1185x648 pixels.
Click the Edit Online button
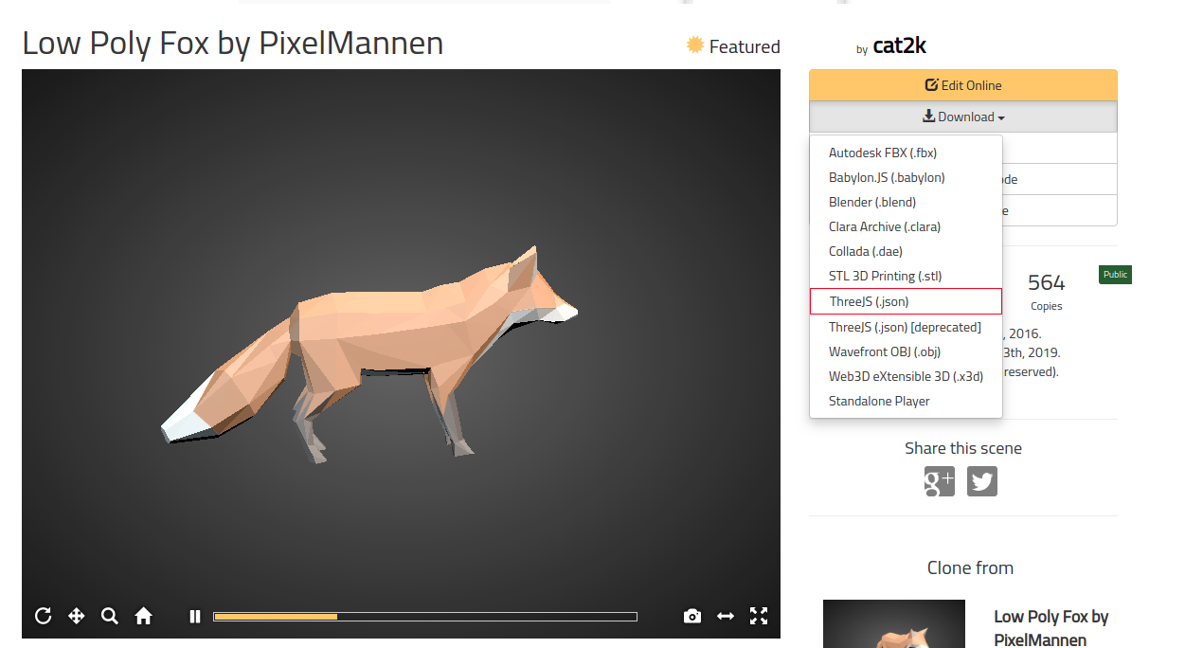[963, 85]
